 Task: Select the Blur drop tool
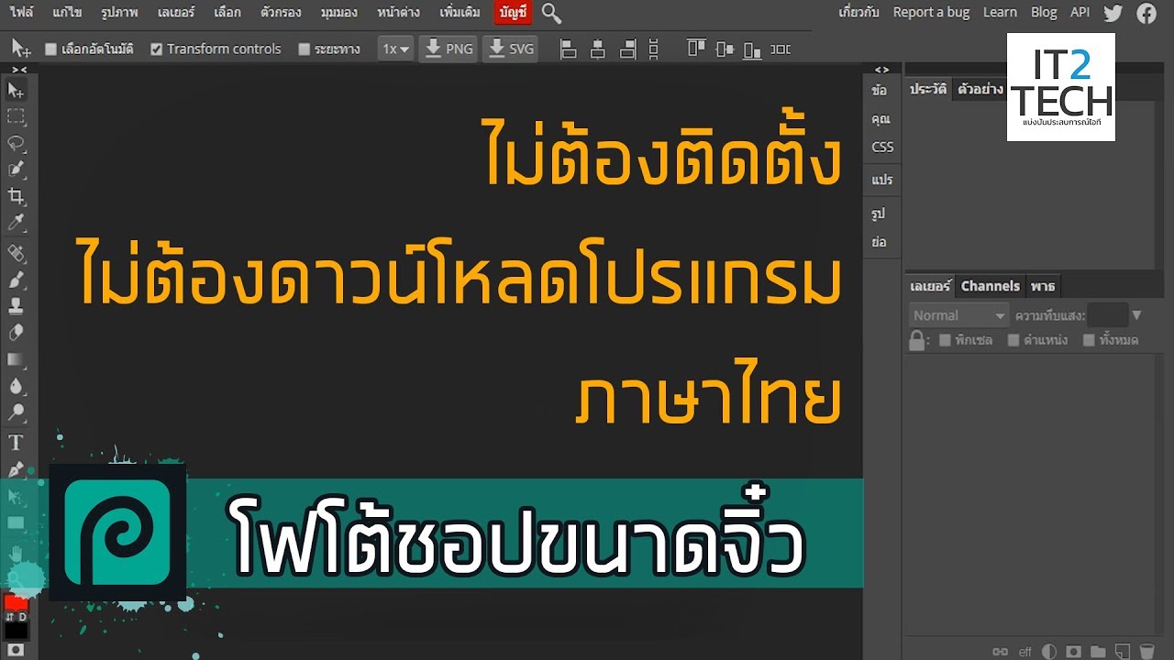point(16,386)
